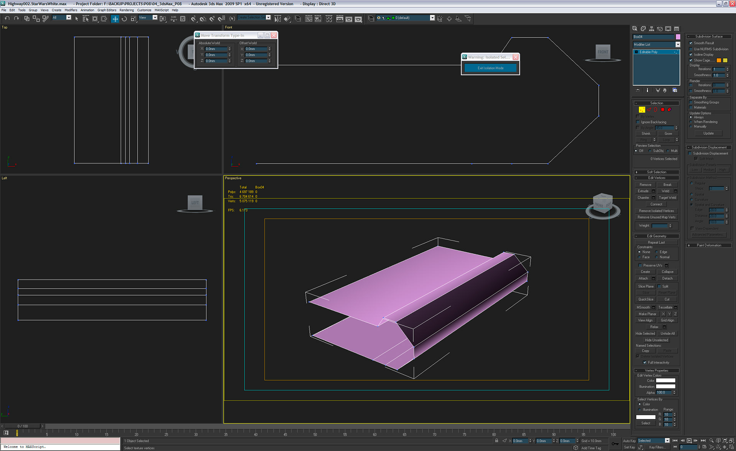The width and height of the screenshot is (736, 451).
Task: Enable Use NURMS Subdivision checkbox
Action: click(691, 49)
